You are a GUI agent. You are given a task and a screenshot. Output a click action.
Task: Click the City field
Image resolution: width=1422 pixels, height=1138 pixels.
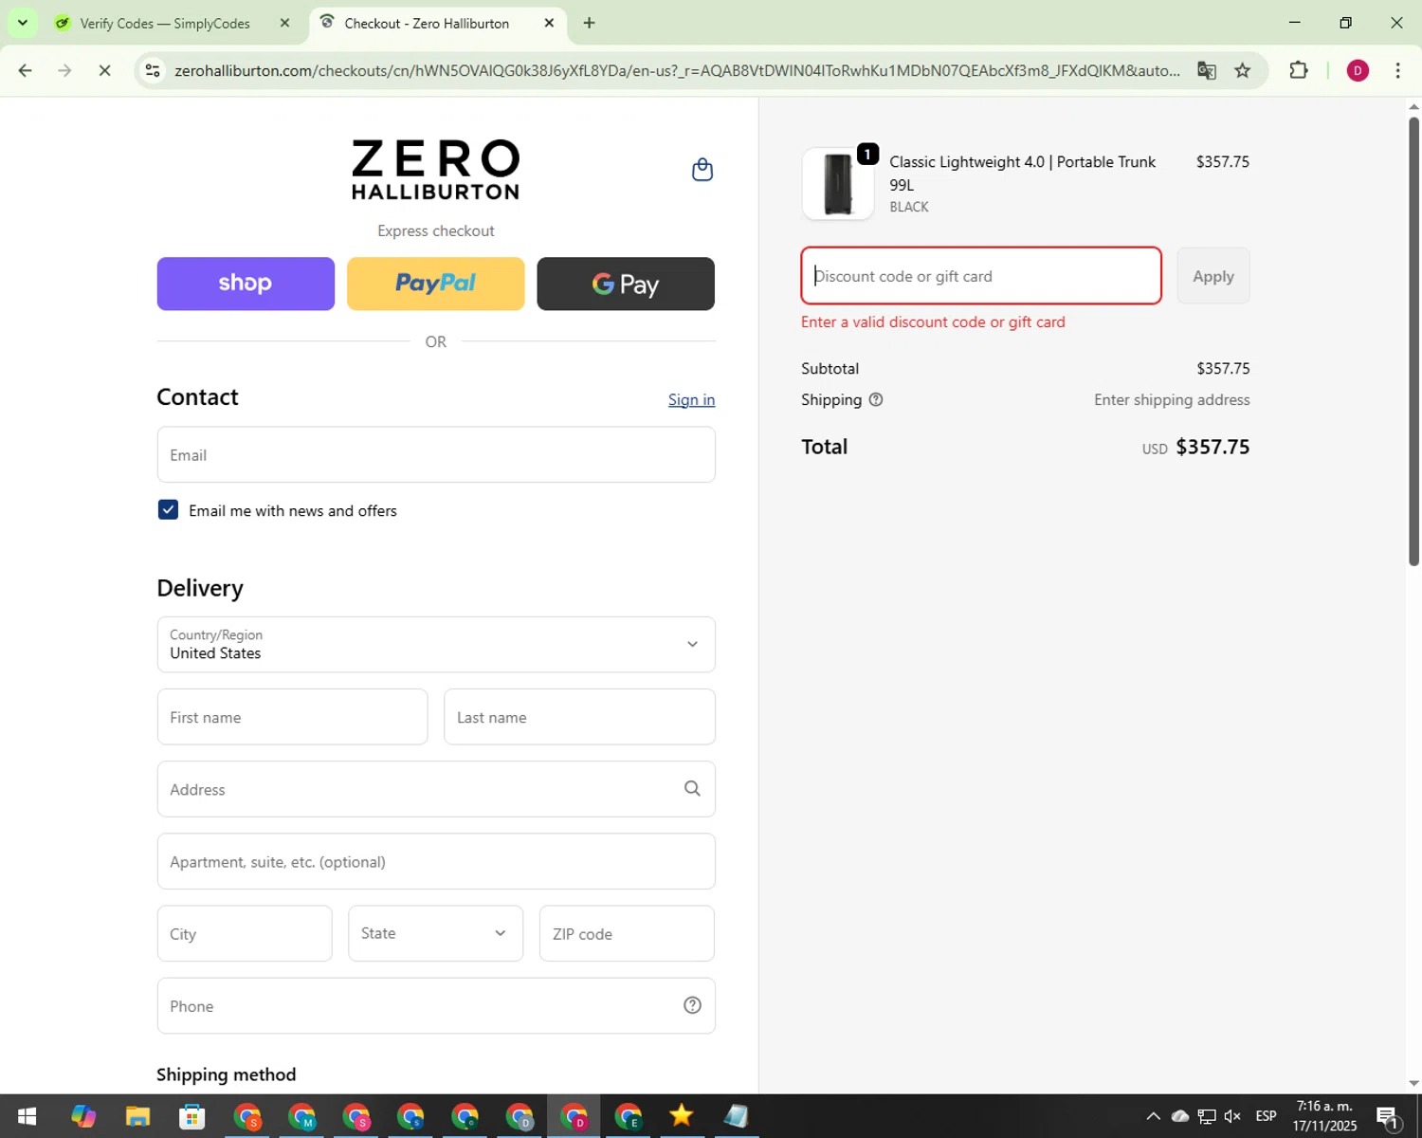245,933
